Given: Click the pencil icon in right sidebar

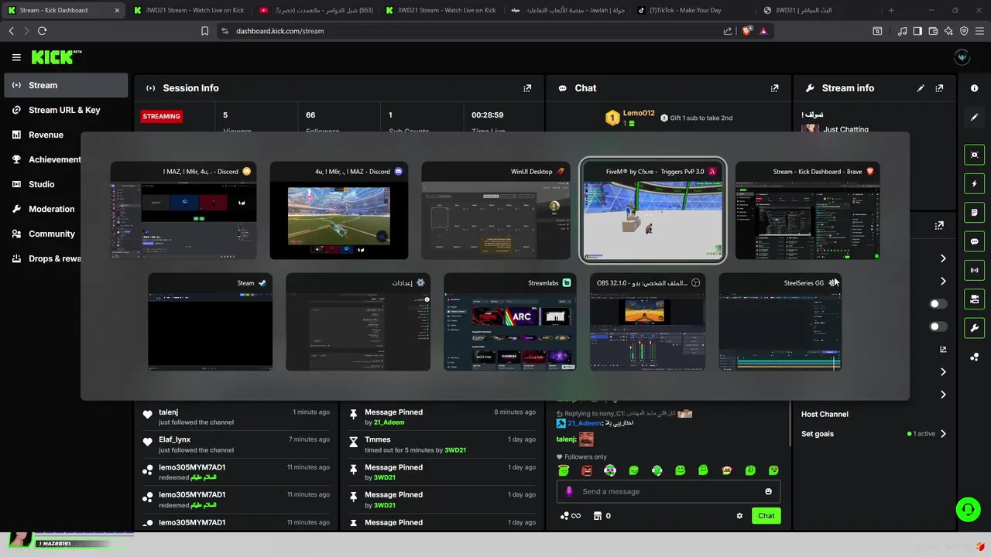Looking at the screenshot, I should [x=974, y=117].
